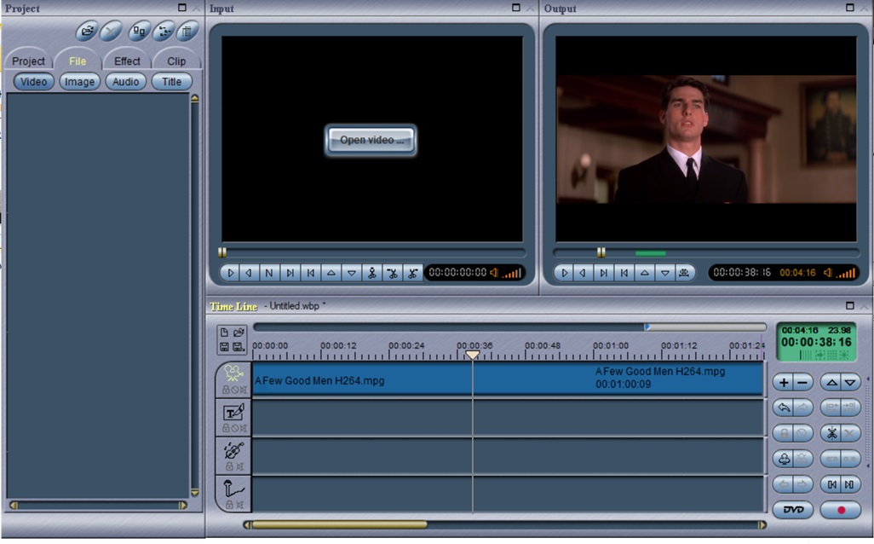Select the Video file category
The height and width of the screenshot is (544, 874).
[x=33, y=82]
